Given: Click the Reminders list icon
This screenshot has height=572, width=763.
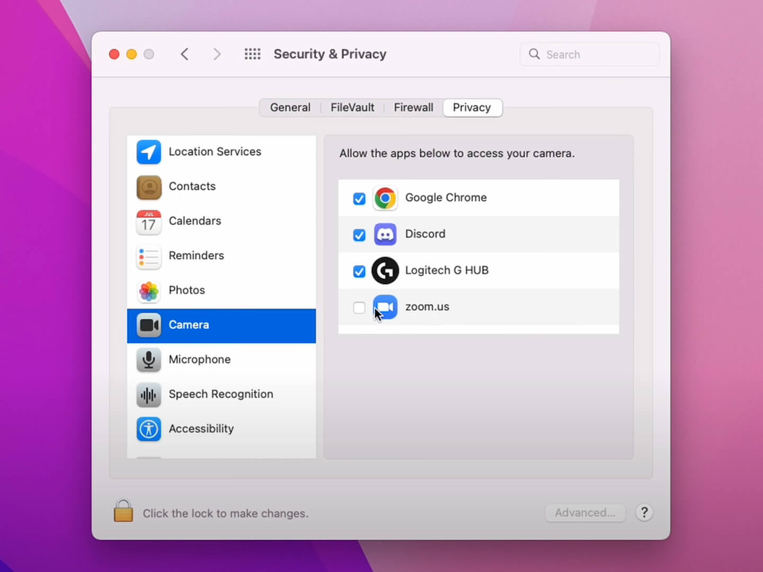Looking at the screenshot, I should pyautogui.click(x=149, y=256).
